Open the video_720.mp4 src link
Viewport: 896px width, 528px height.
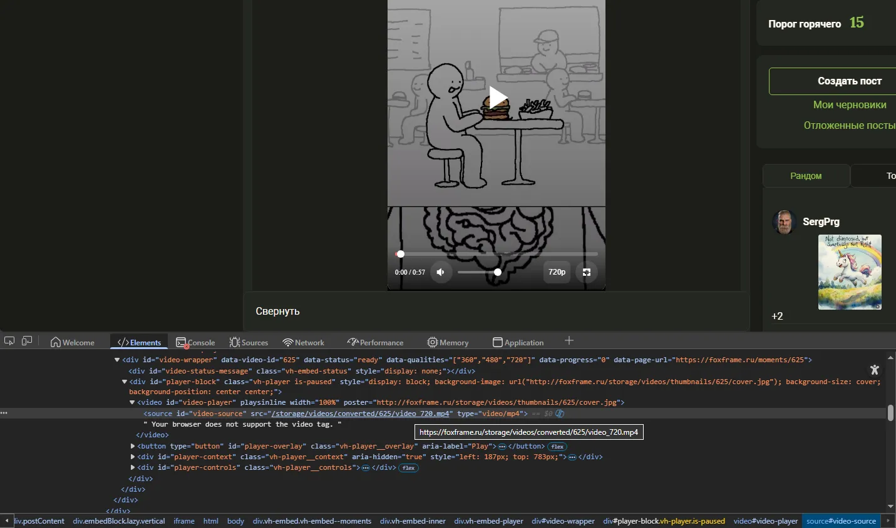click(x=361, y=414)
